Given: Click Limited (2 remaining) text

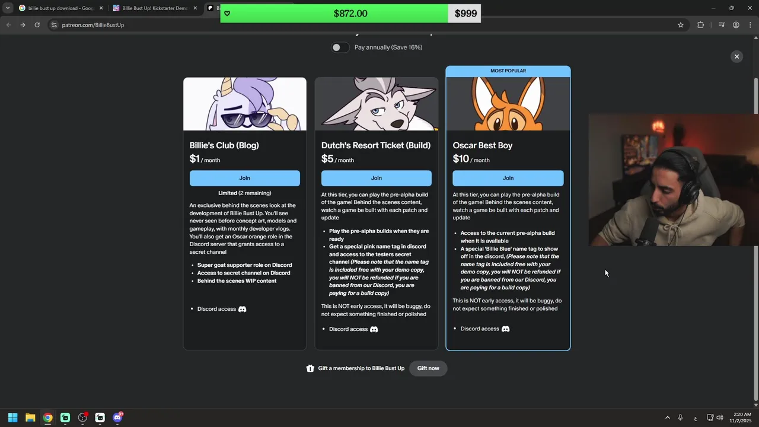Looking at the screenshot, I should [244, 193].
